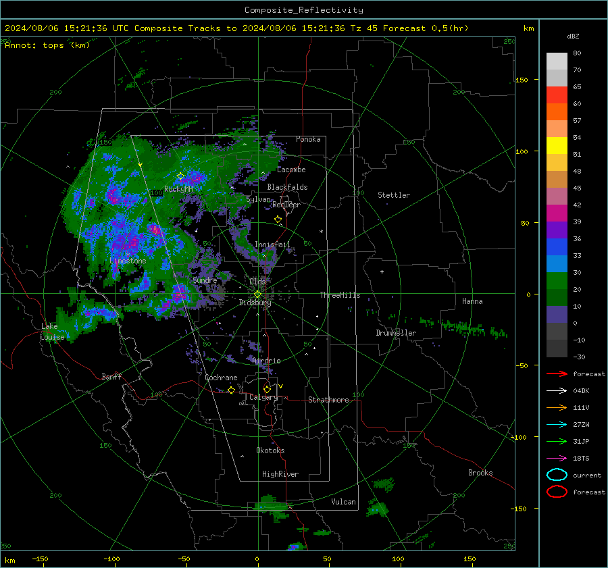Click the Ponoka label

308,139
